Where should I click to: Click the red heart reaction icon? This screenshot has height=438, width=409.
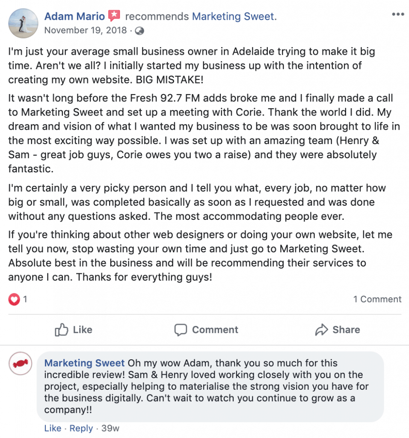14,299
